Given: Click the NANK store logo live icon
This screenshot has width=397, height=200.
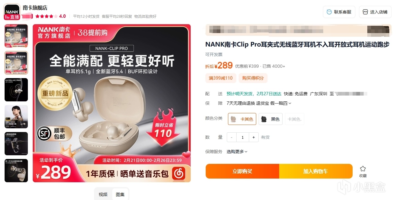Looking at the screenshot, I should coord(12,12).
